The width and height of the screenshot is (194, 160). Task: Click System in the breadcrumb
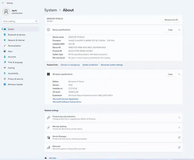51,10
